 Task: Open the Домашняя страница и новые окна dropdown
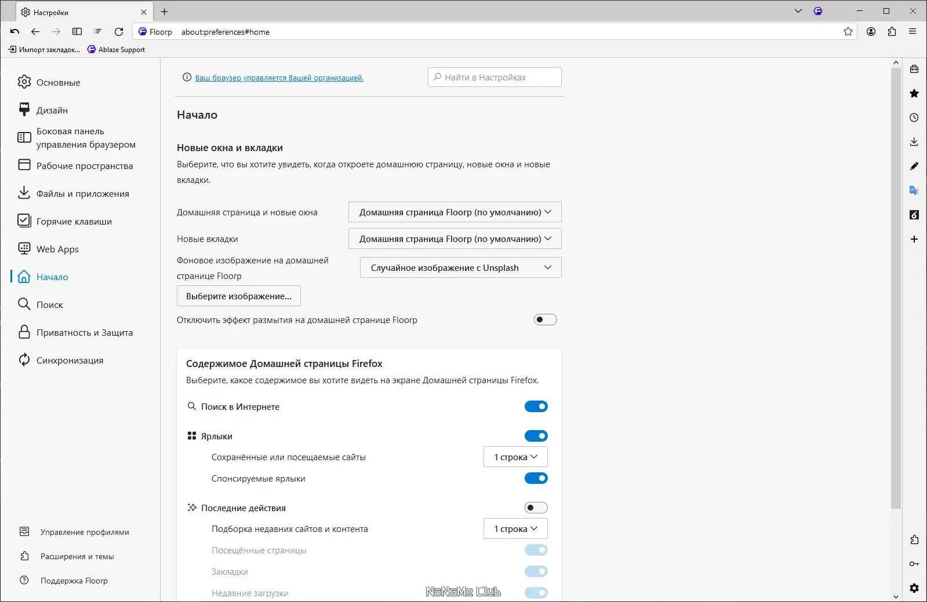[x=455, y=212]
